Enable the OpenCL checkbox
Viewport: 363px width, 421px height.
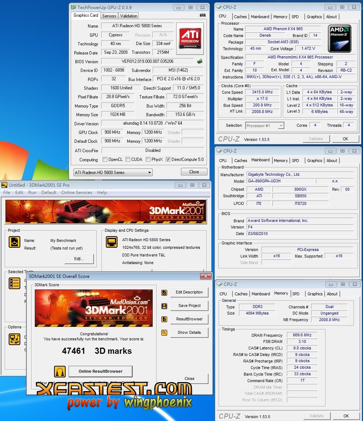(x=105, y=159)
